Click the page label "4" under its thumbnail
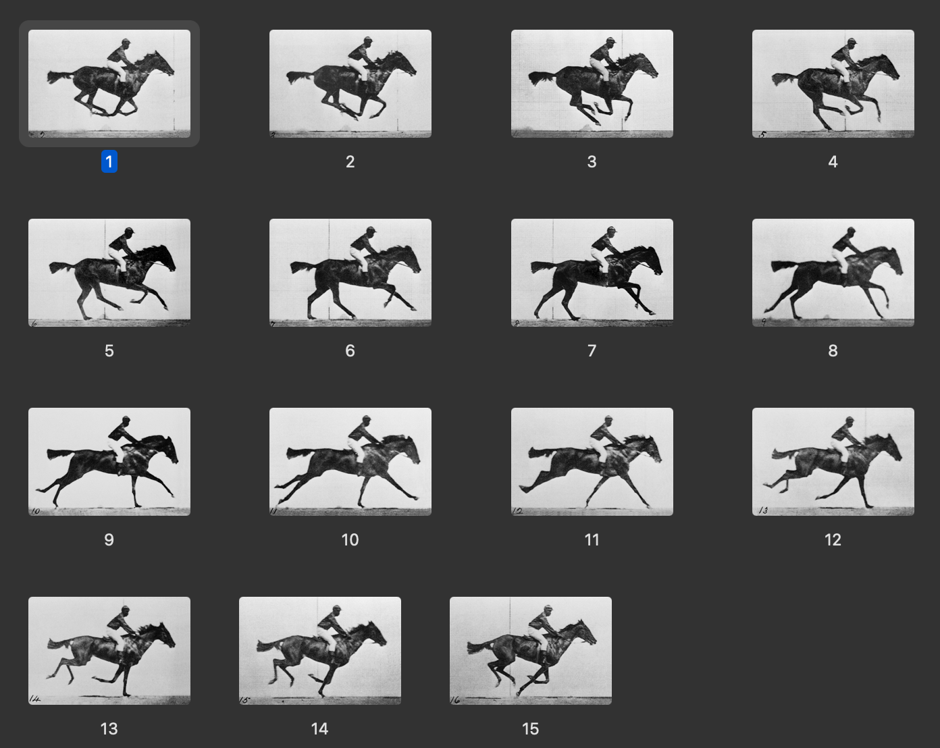This screenshot has height=748, width=940. (x=833, y=161)
